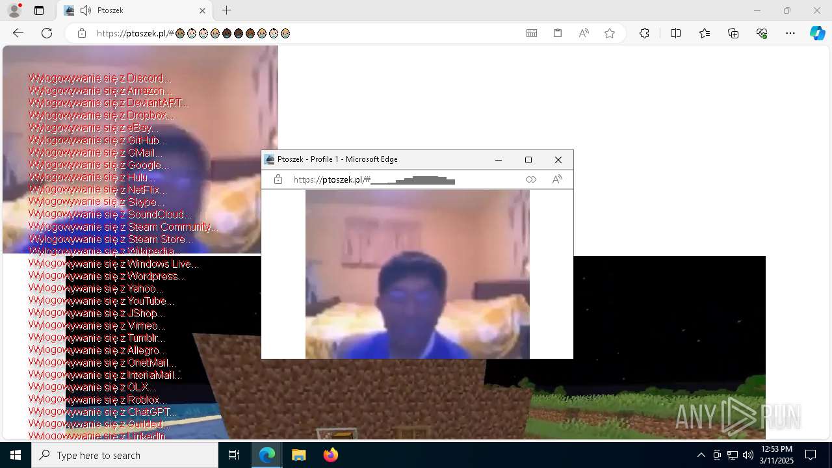Open network status tray icon
The width and height of the screenshot is (832, 468).
coord(733,455)
